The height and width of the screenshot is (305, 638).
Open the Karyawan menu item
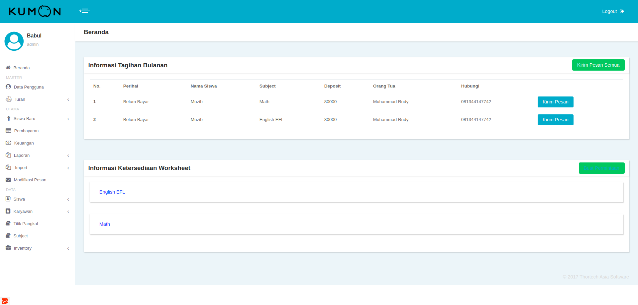click(x=23, y=212)
